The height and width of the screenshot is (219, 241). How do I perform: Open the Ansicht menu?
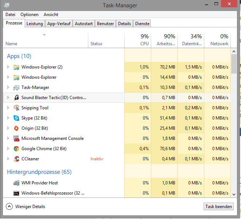tap(51, 15)
